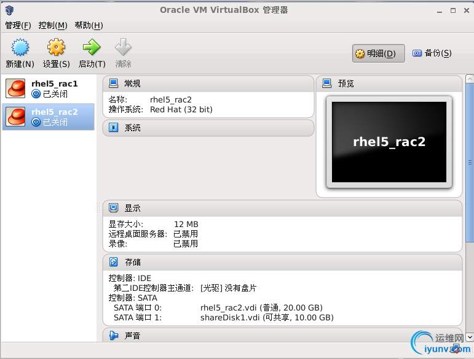Click the gear icon on 明细(D) button

tap(360, 54)
